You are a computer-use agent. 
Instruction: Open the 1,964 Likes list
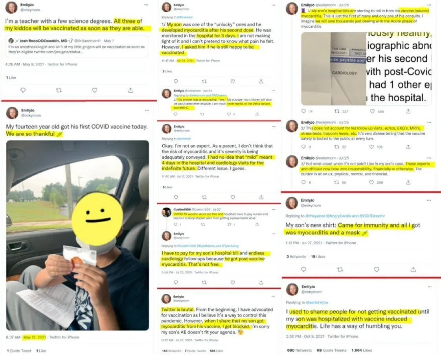tap(361, 350)
